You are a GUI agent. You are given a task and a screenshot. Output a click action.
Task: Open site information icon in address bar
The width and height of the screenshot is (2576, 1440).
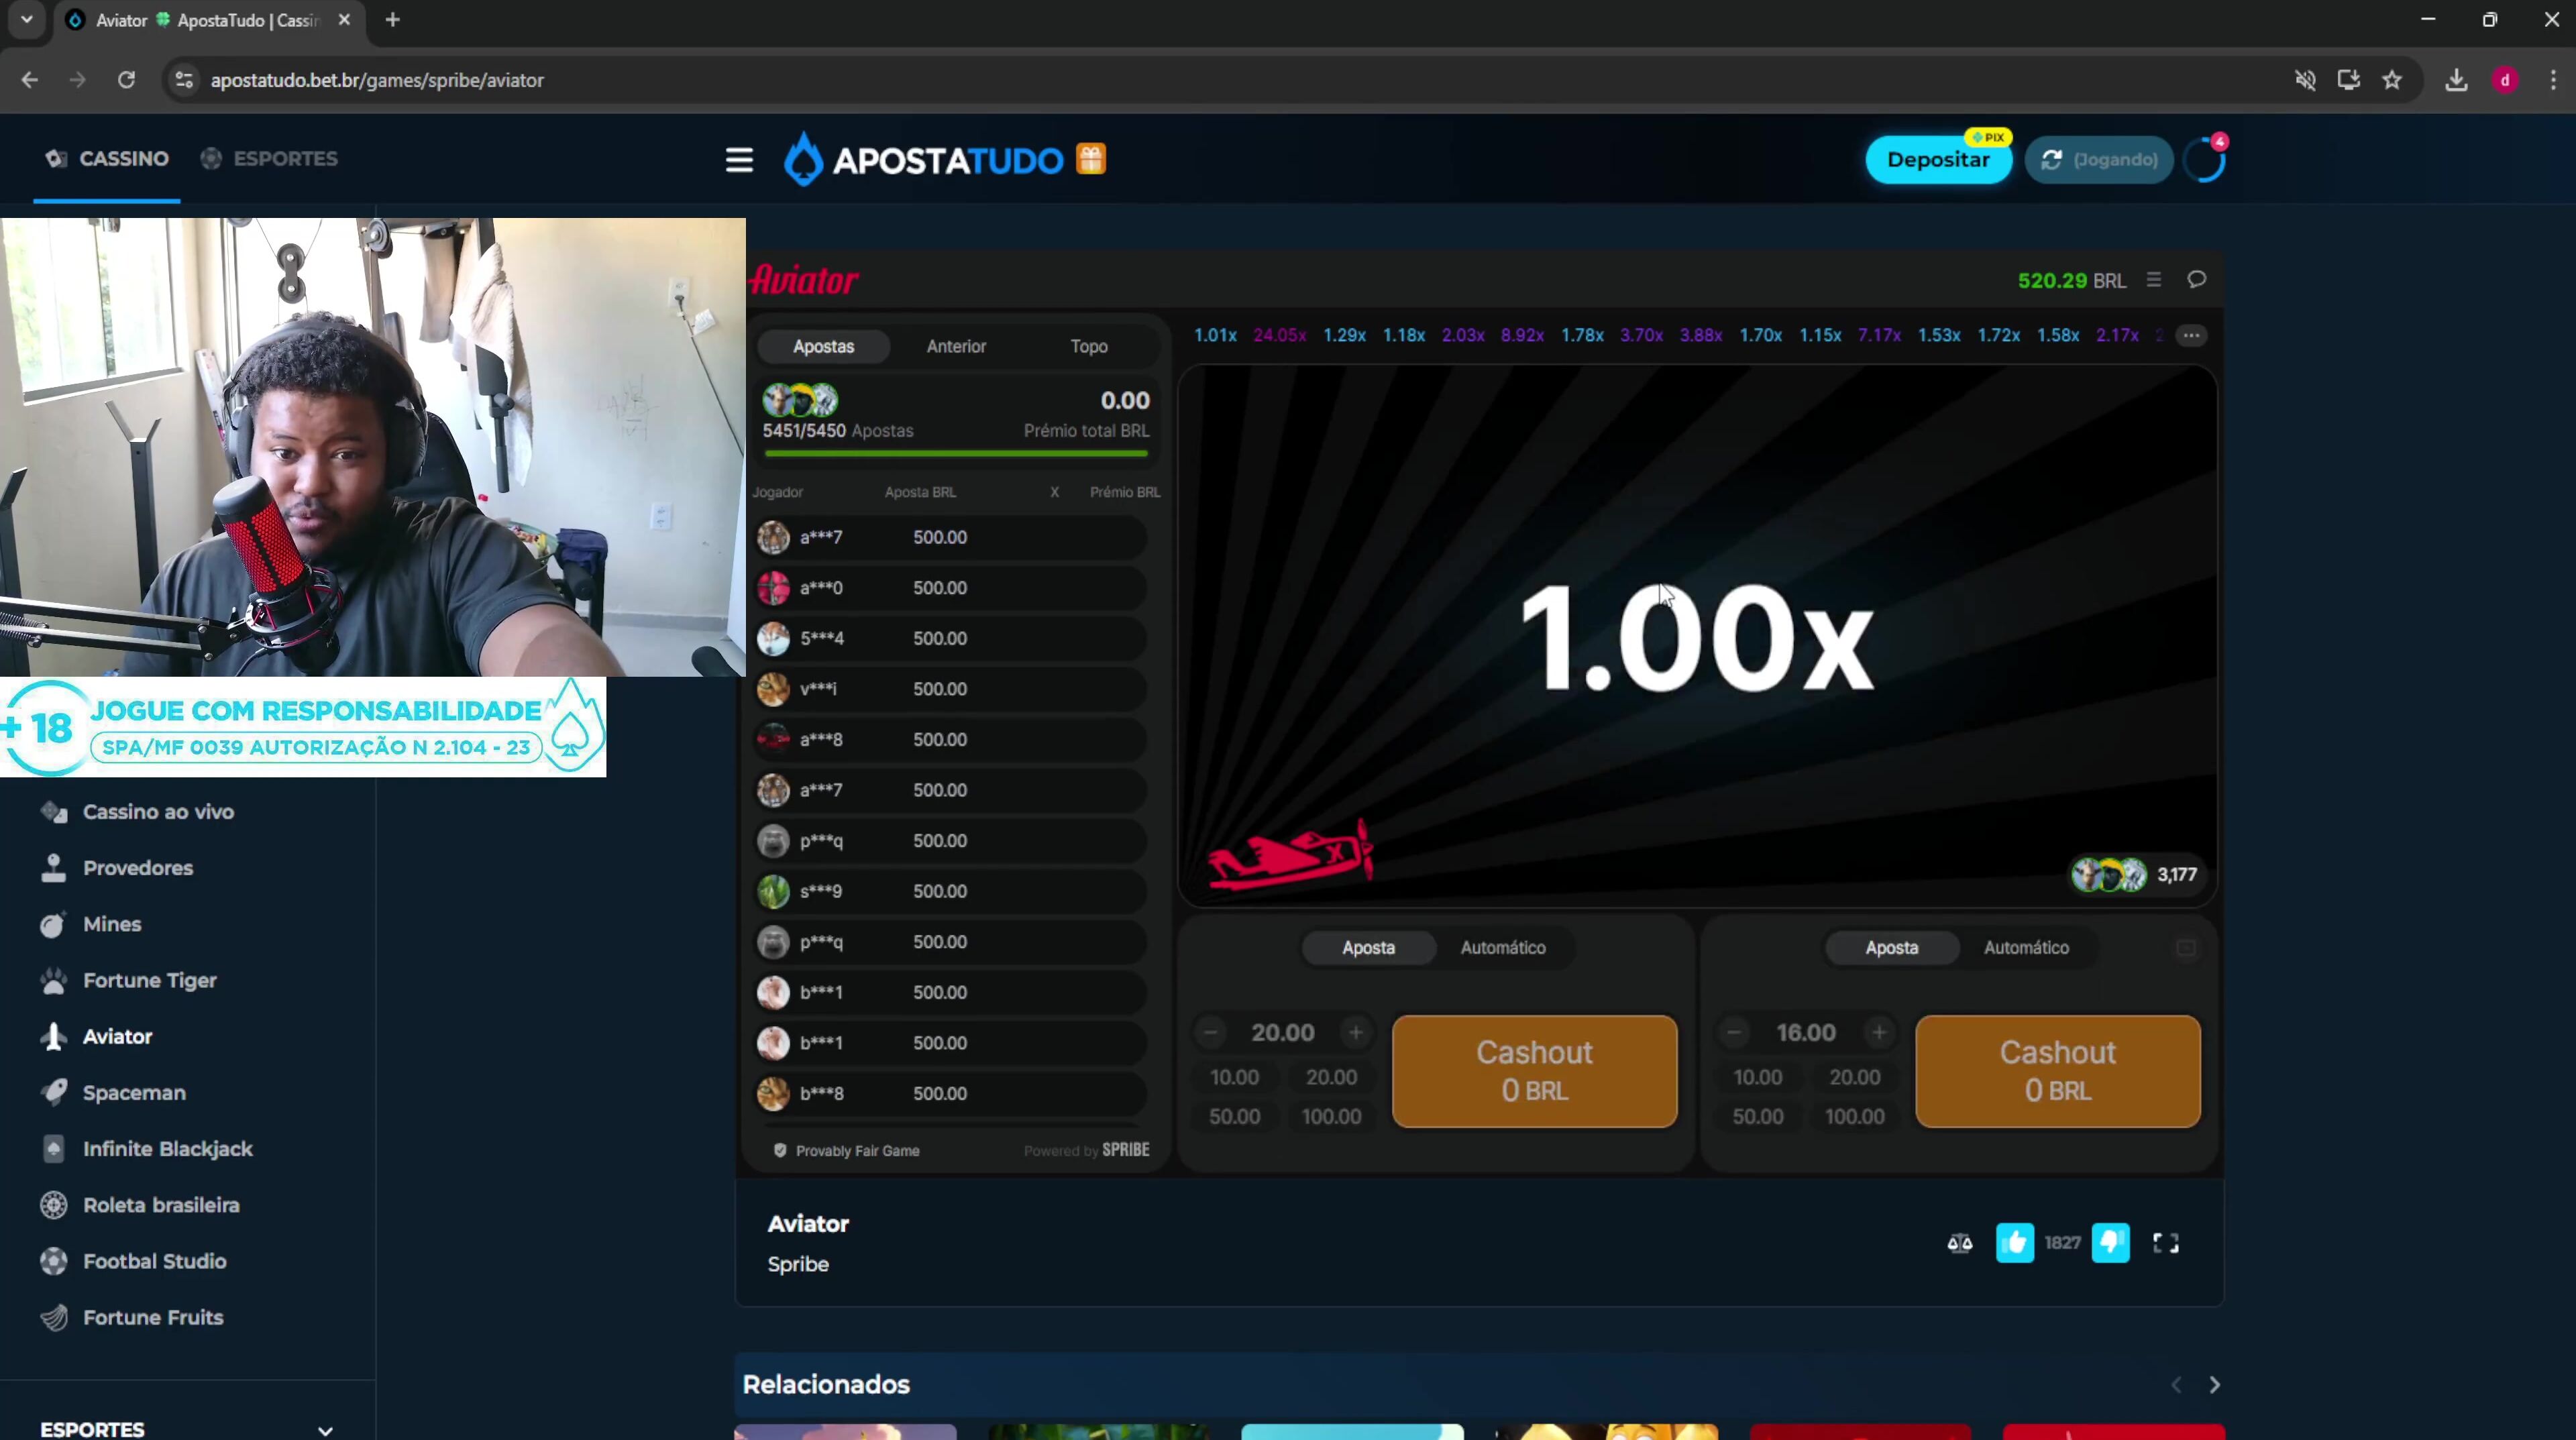(184, 80)
